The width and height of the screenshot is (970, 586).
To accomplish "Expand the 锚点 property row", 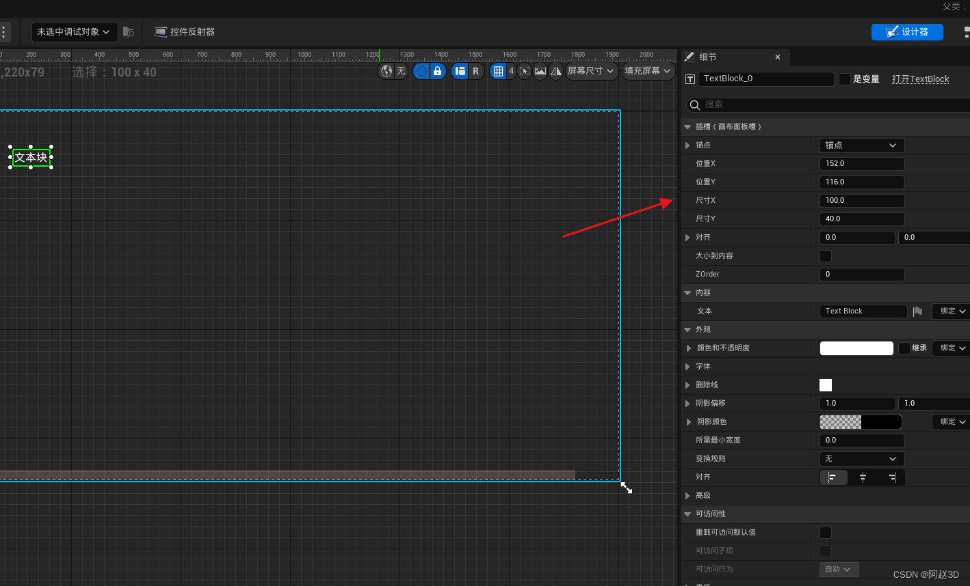I will (687, 145).
